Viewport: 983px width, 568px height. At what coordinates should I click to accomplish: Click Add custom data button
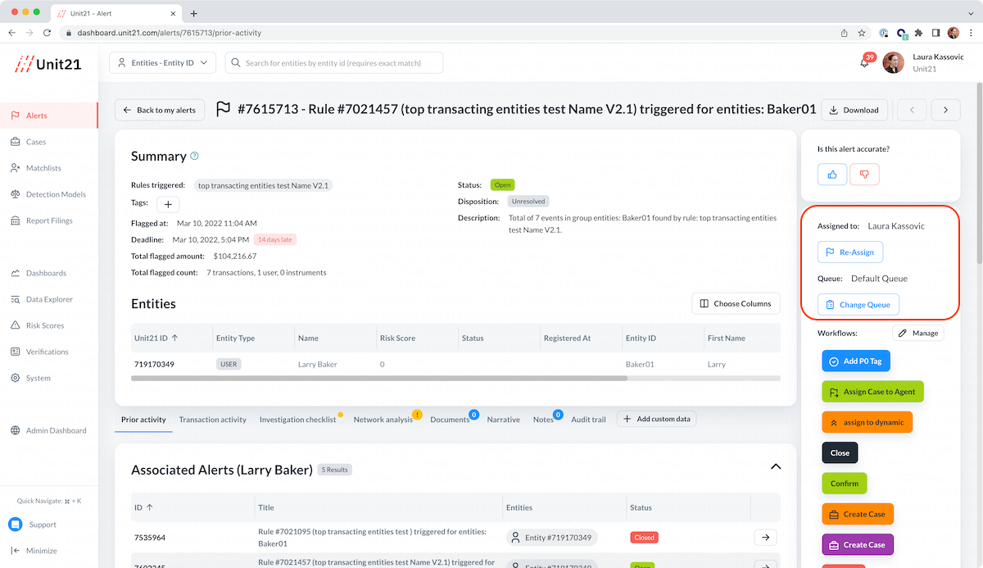coord(656,419)
